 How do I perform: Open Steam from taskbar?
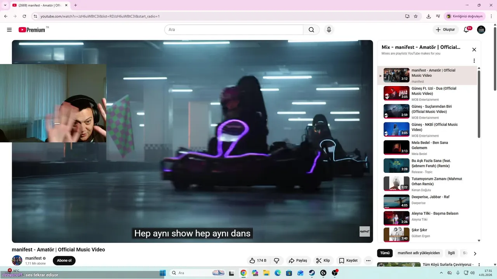point(312,273)
